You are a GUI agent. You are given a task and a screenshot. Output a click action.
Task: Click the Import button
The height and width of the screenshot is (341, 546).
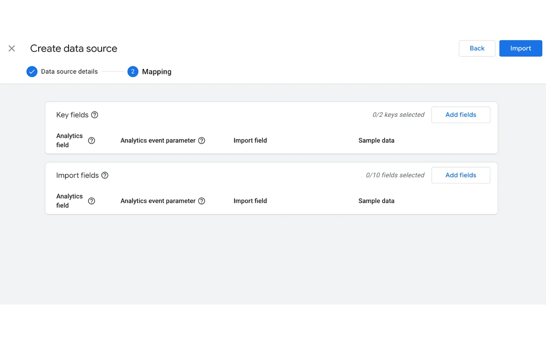[x=521, y=48]
